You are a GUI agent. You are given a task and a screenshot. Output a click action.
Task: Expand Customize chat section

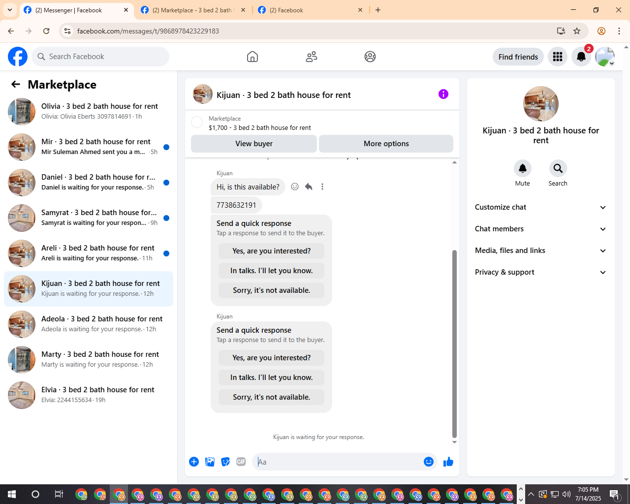tap(541, 207)
